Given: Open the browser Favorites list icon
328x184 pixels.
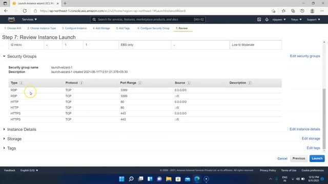Looking at the screenshot, I should point(283,11).
